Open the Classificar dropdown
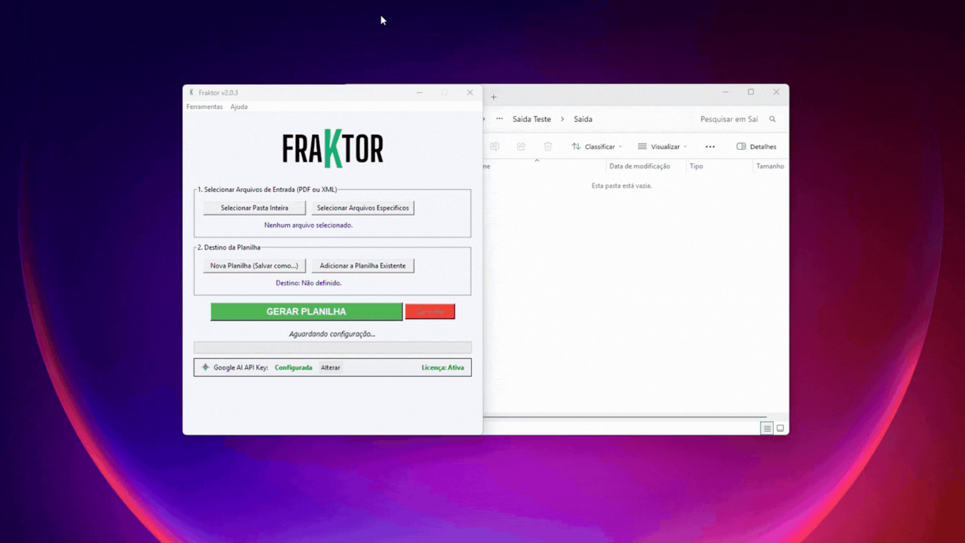Viewport: 965px width, 543px height. (x=598, y=146)
